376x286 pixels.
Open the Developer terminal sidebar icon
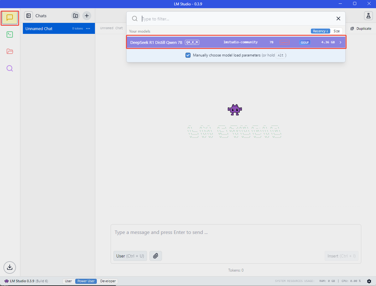(x=10, y=34)
